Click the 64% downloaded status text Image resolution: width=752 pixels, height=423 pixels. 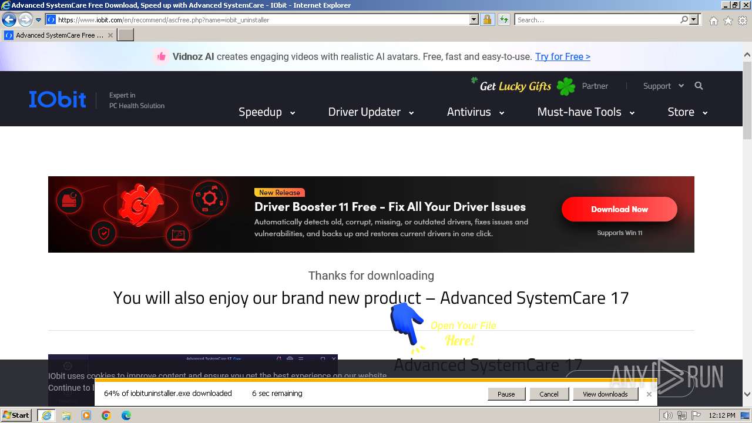[168, 394]
